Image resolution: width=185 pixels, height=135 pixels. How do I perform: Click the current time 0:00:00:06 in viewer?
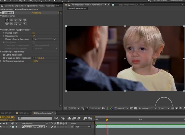pyautogui.click(x=95, y=108)
